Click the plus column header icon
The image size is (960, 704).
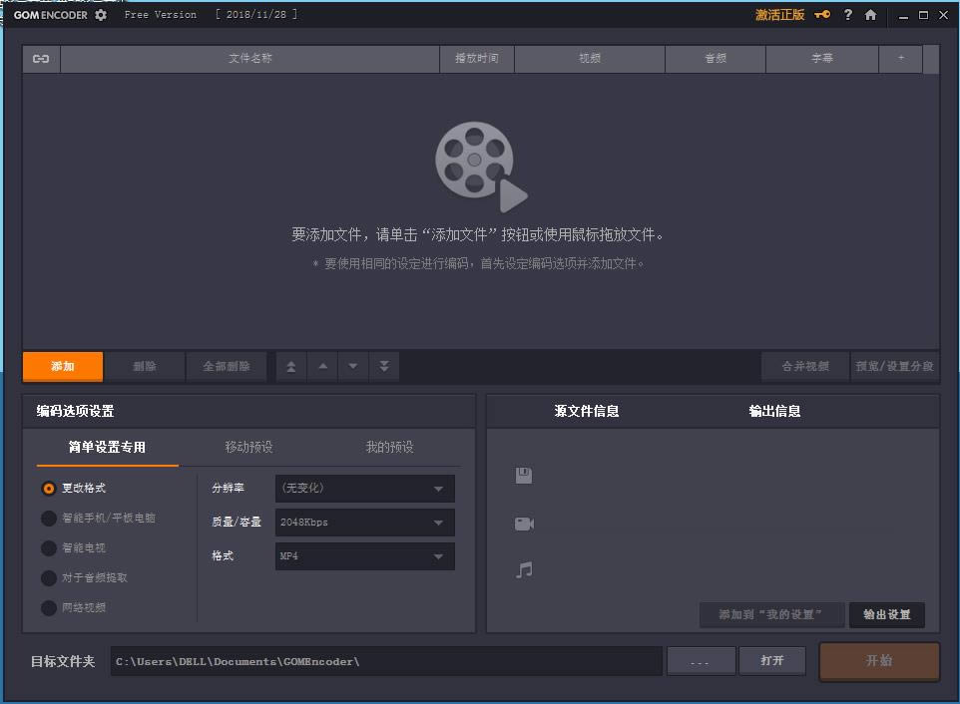click(x=900, y=58)
